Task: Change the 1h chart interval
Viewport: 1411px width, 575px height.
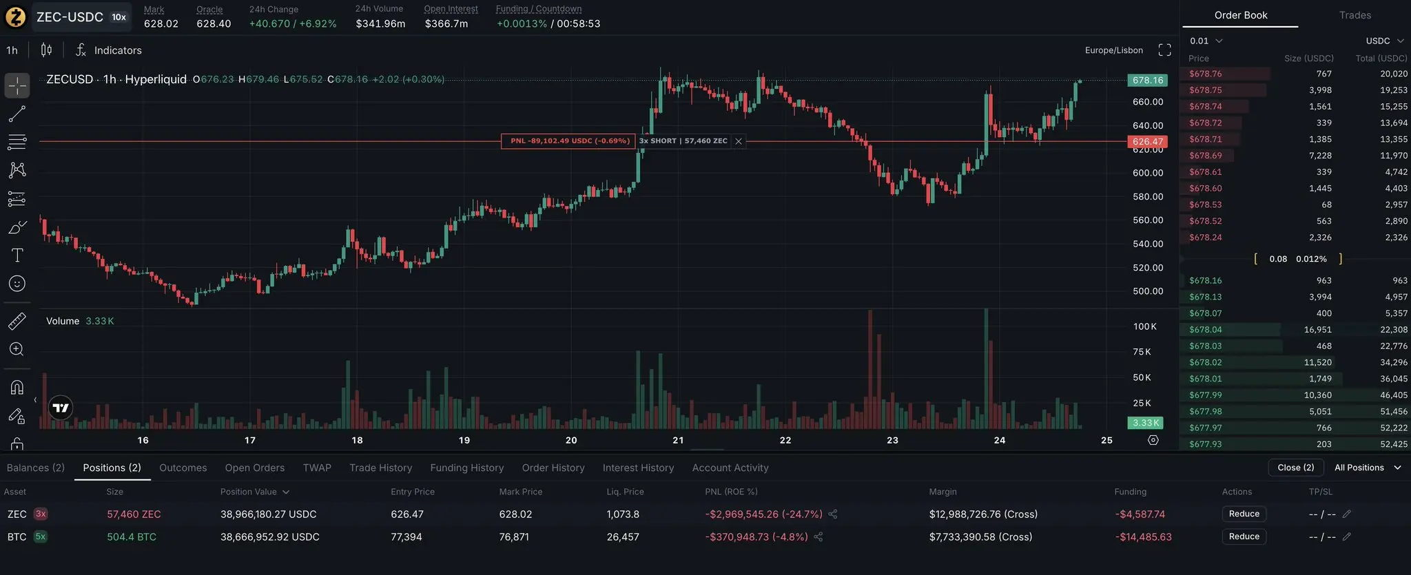Action: coord(12,50)
